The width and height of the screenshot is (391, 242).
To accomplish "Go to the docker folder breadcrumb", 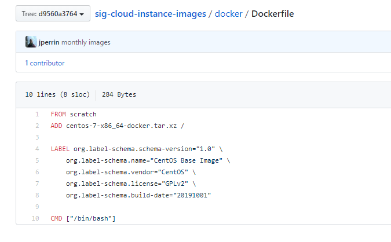I will click(x=228, y=14).
